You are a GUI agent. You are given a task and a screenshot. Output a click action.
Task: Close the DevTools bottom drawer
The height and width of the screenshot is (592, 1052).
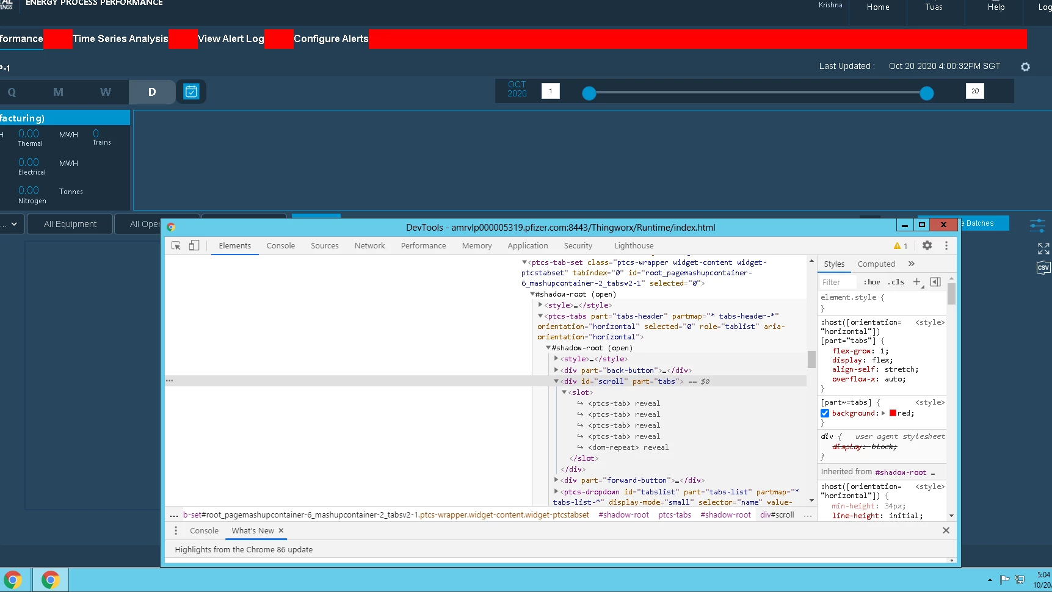(946, 530)
